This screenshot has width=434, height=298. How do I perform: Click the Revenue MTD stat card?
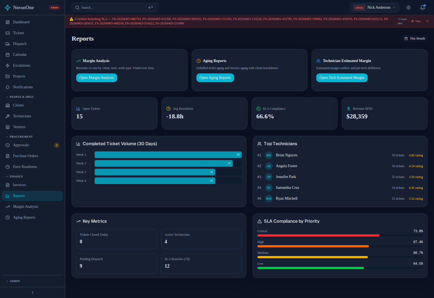[385, 114]
